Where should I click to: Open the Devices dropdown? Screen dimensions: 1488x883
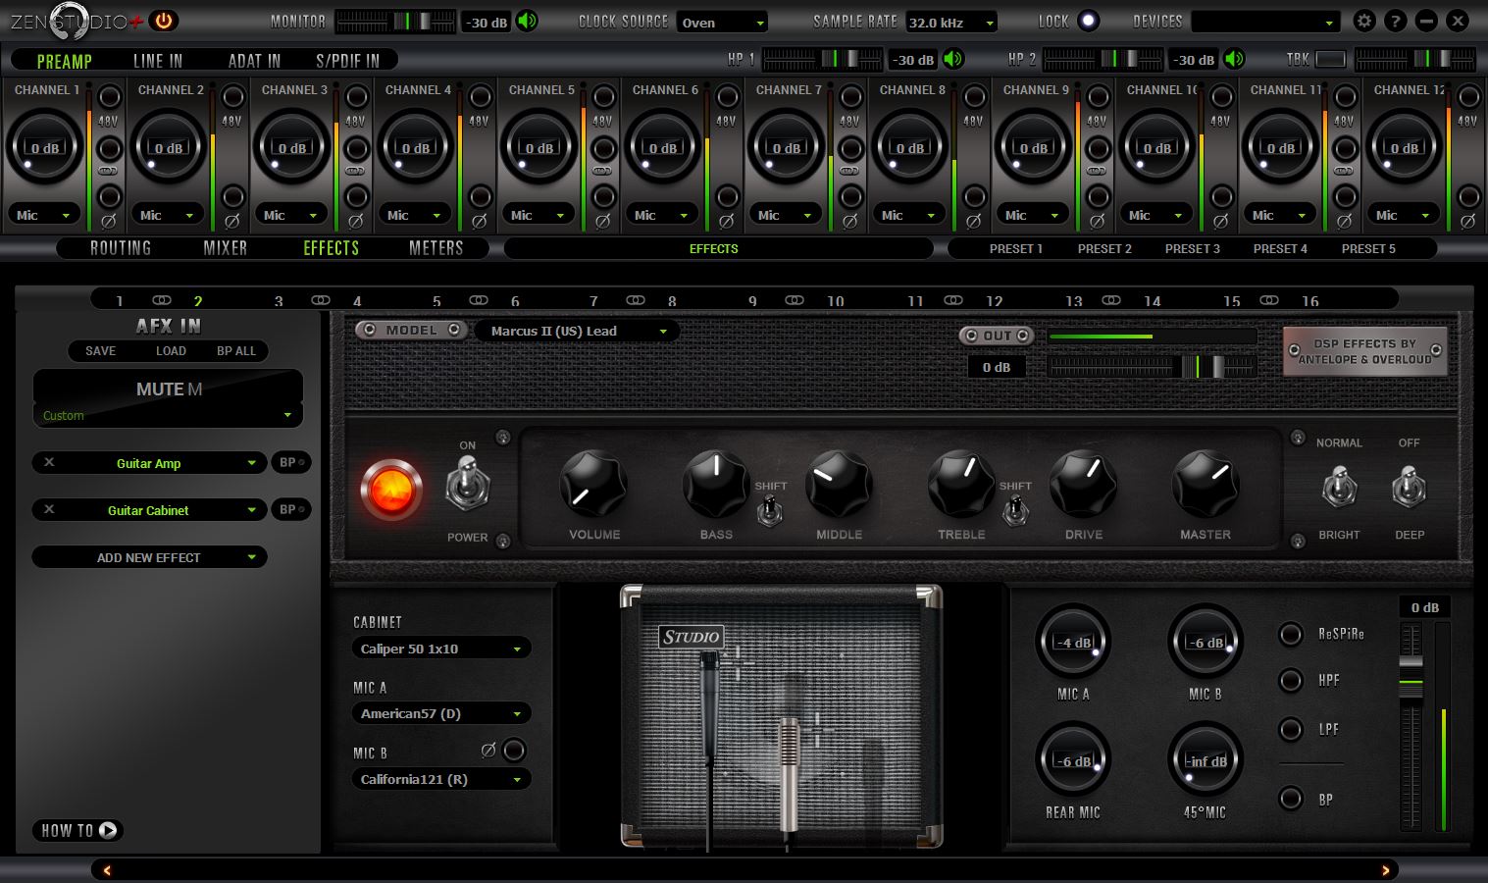pyautogui.click(x=1265, y=22)
